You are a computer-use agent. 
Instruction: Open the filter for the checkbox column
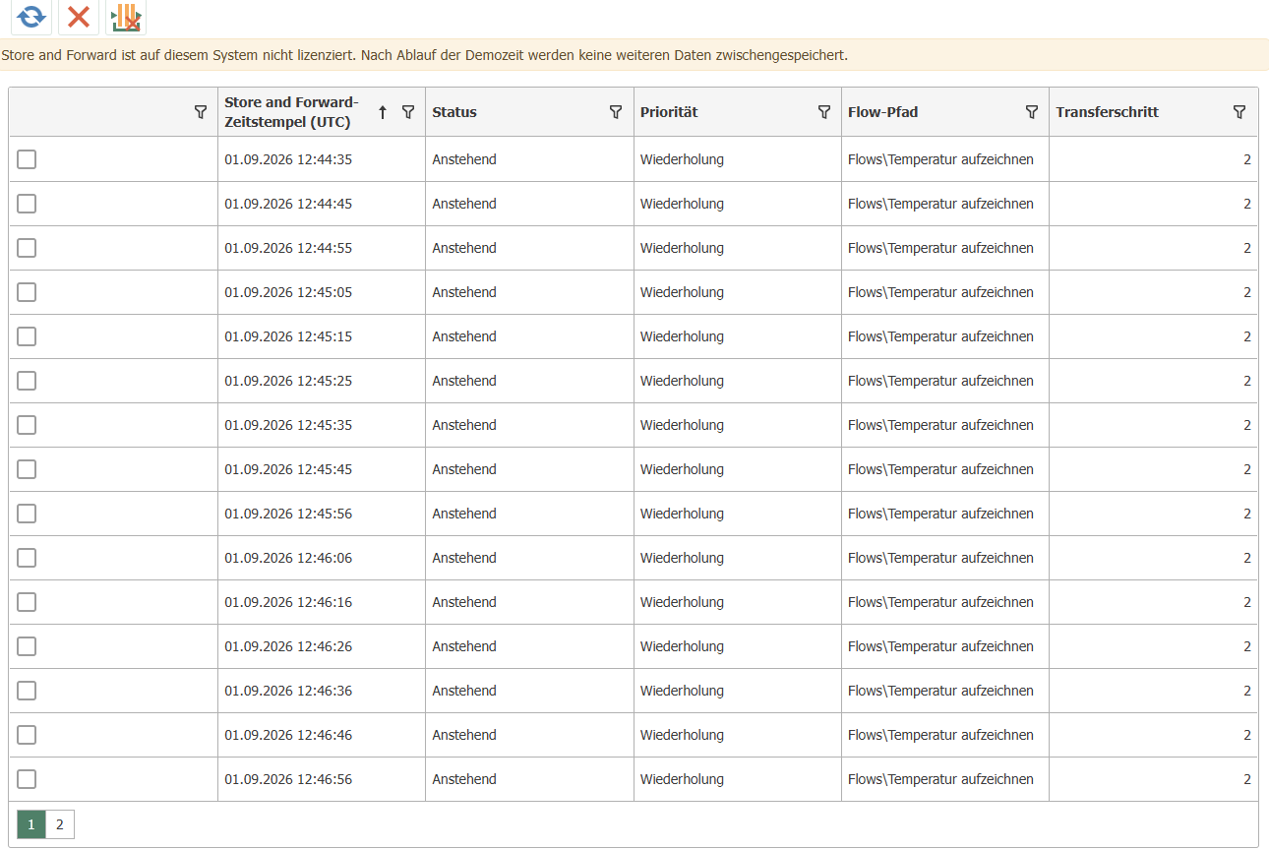(201, 112)
